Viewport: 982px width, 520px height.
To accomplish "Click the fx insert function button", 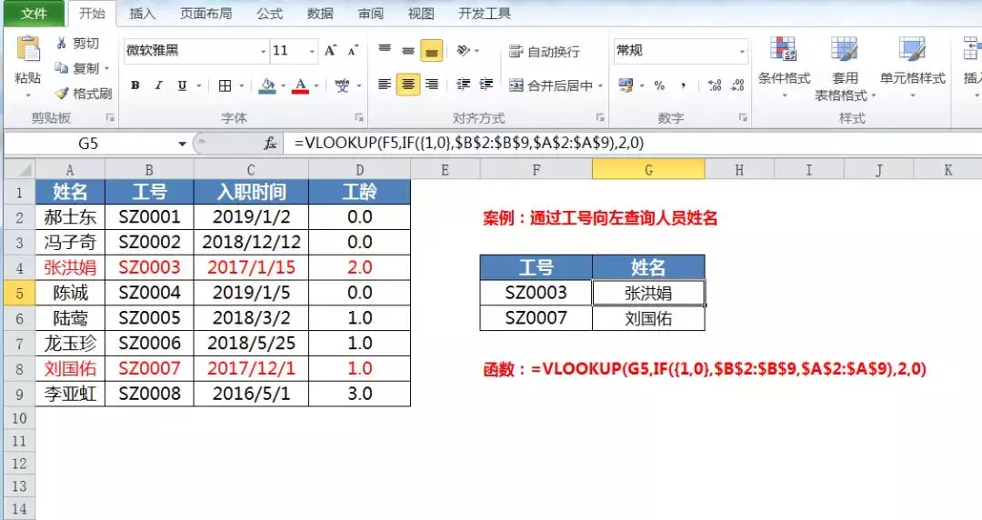I will tap(270, 144).
